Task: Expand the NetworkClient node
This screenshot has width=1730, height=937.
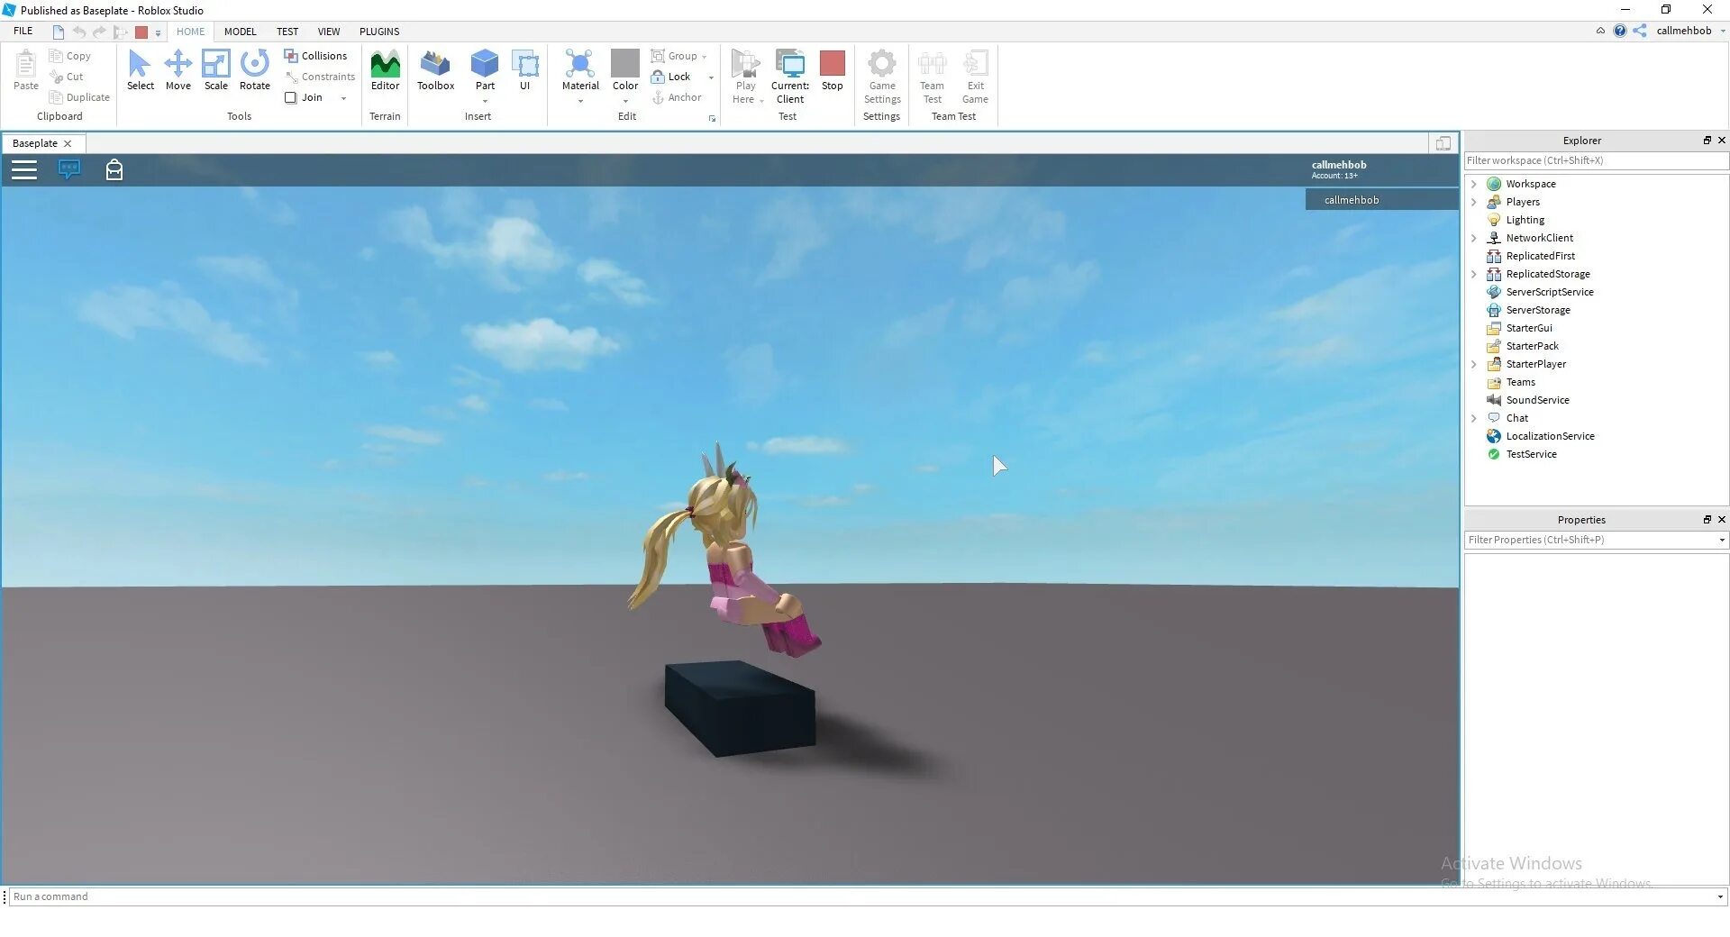Action: (x=1474, y=238)
